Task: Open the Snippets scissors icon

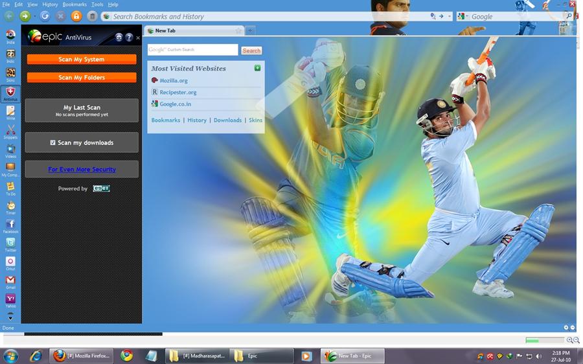Action: (10, 131)
